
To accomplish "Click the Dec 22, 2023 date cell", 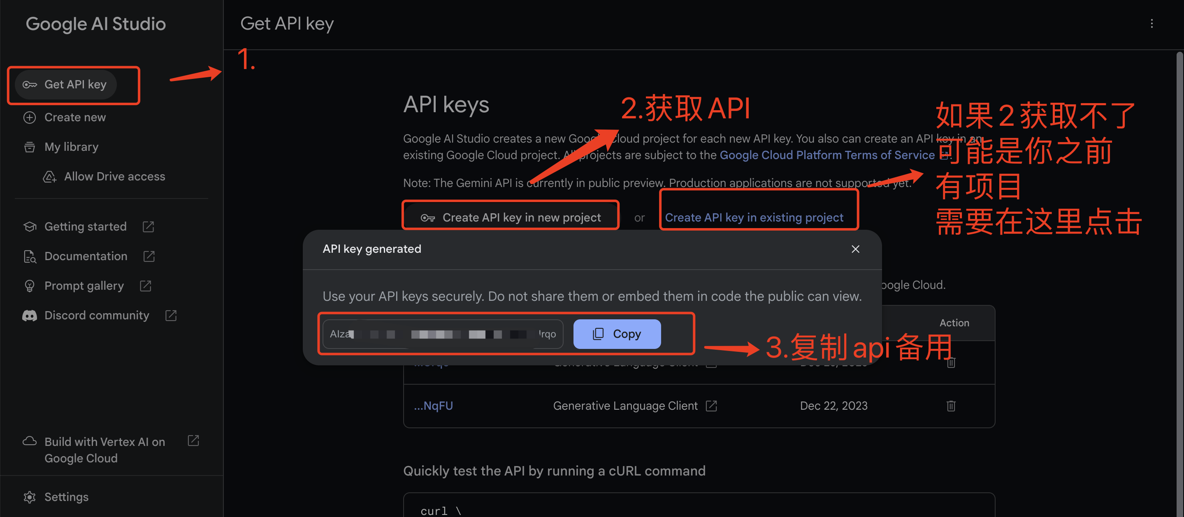I will (834, 406).
